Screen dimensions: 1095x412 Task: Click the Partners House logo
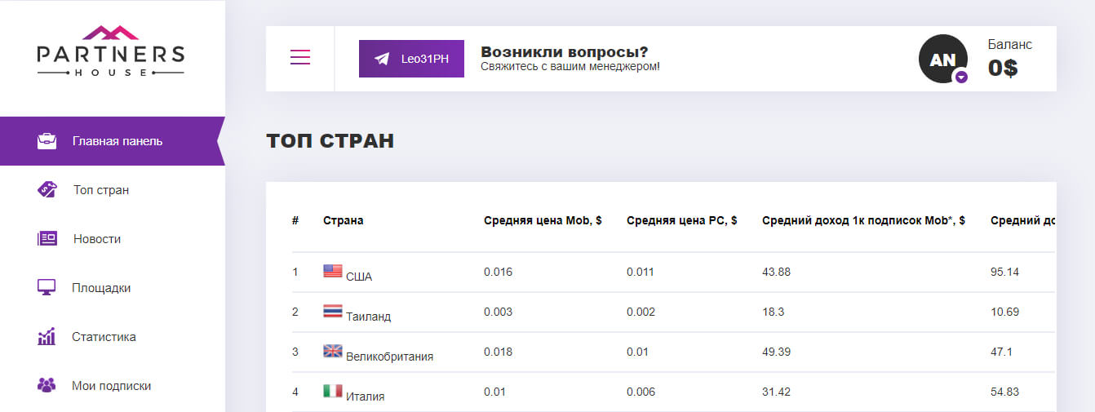[111, 51]
